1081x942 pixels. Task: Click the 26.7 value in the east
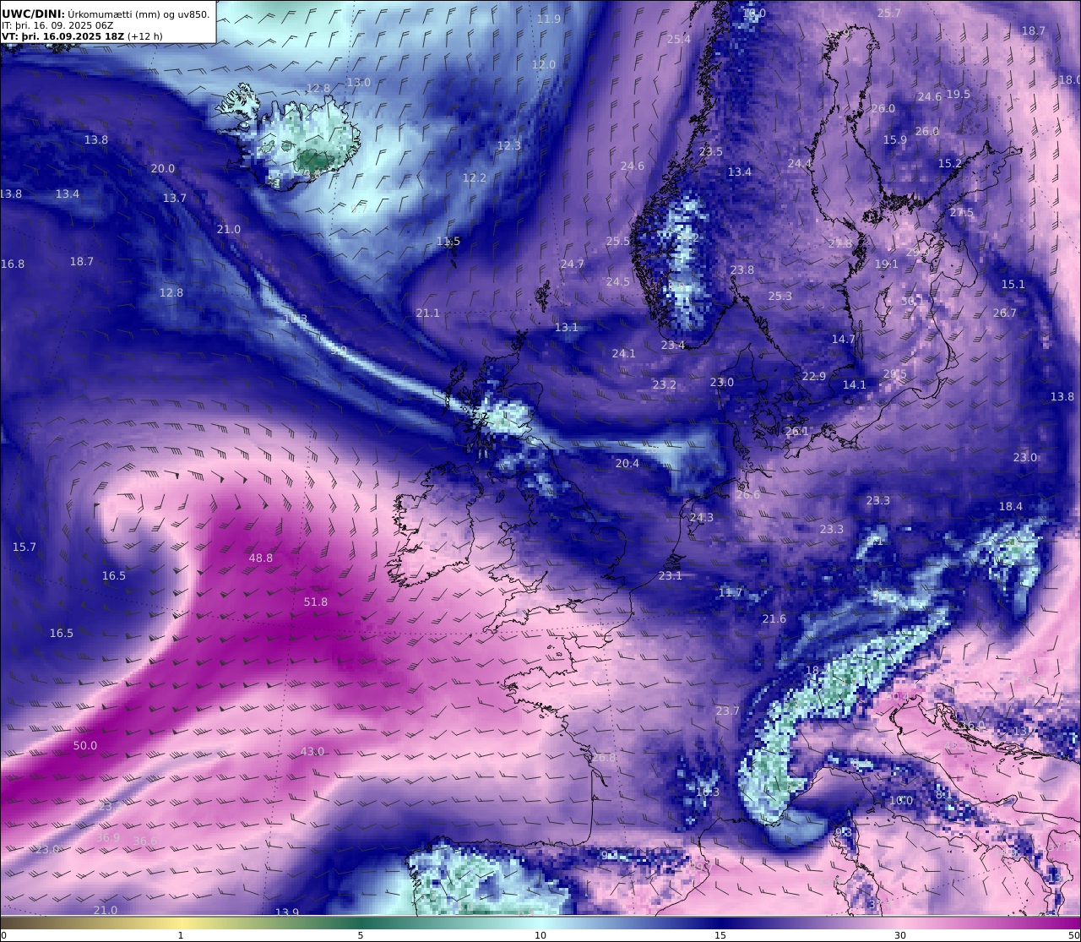point(1005,313)
